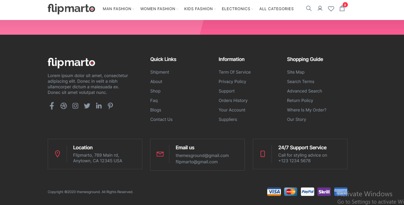
Task: Visit Flipmarto's Facebook page icon
Action: coord(52,105)
